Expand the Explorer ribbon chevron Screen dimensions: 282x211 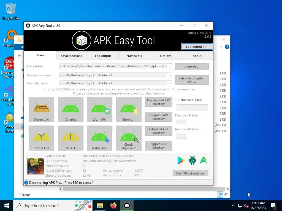click(221, 47)
